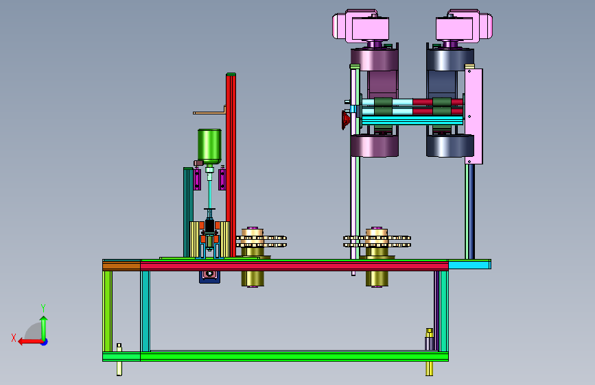Image resolution: width=595 pixels, height=385 pixels.
Task: Select the blue bearing housing under the table
Action: point(209,276)
